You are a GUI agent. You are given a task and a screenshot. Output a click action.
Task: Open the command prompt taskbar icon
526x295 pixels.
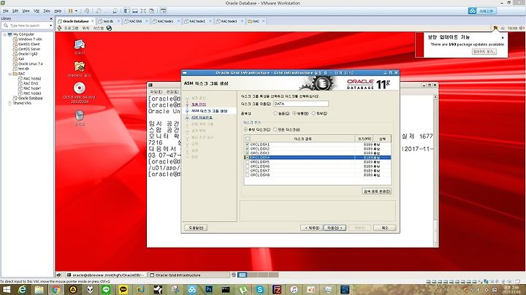tap(226, 289)
